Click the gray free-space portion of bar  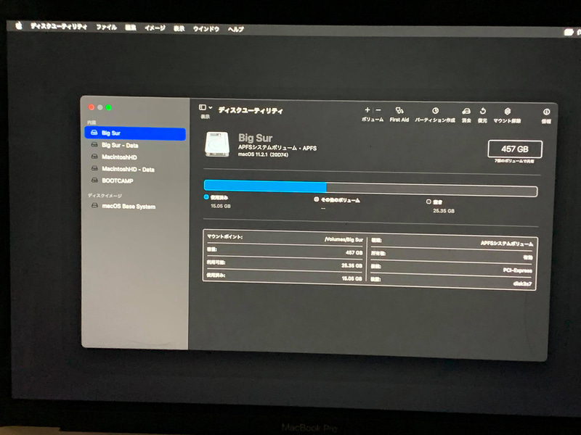click(x=431, y=189)
